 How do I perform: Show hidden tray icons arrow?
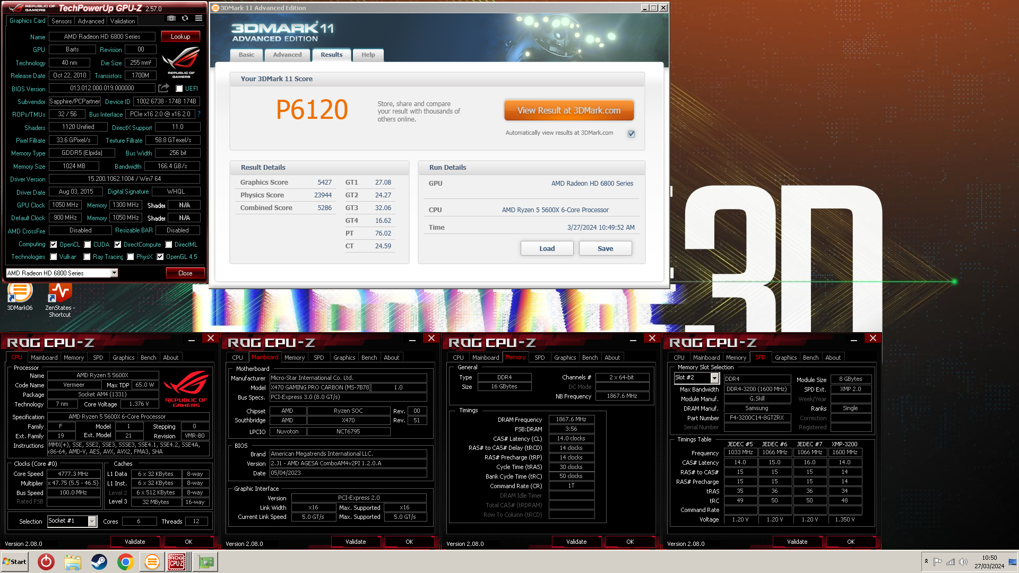click(926, 561)
